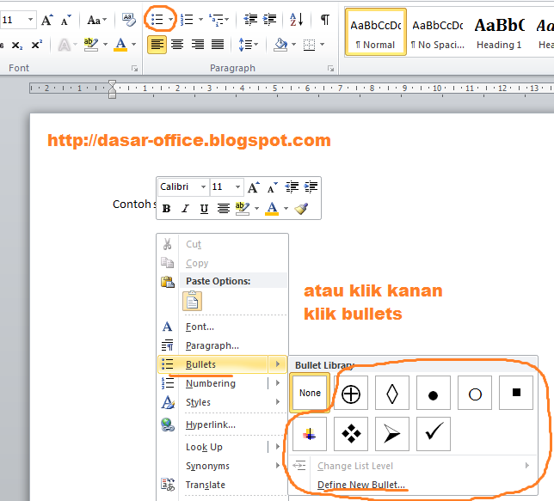Click Define New Bullet...
The height and width of the screenshot is (501, 554).
pyautogui.click(x=361, y=485)
